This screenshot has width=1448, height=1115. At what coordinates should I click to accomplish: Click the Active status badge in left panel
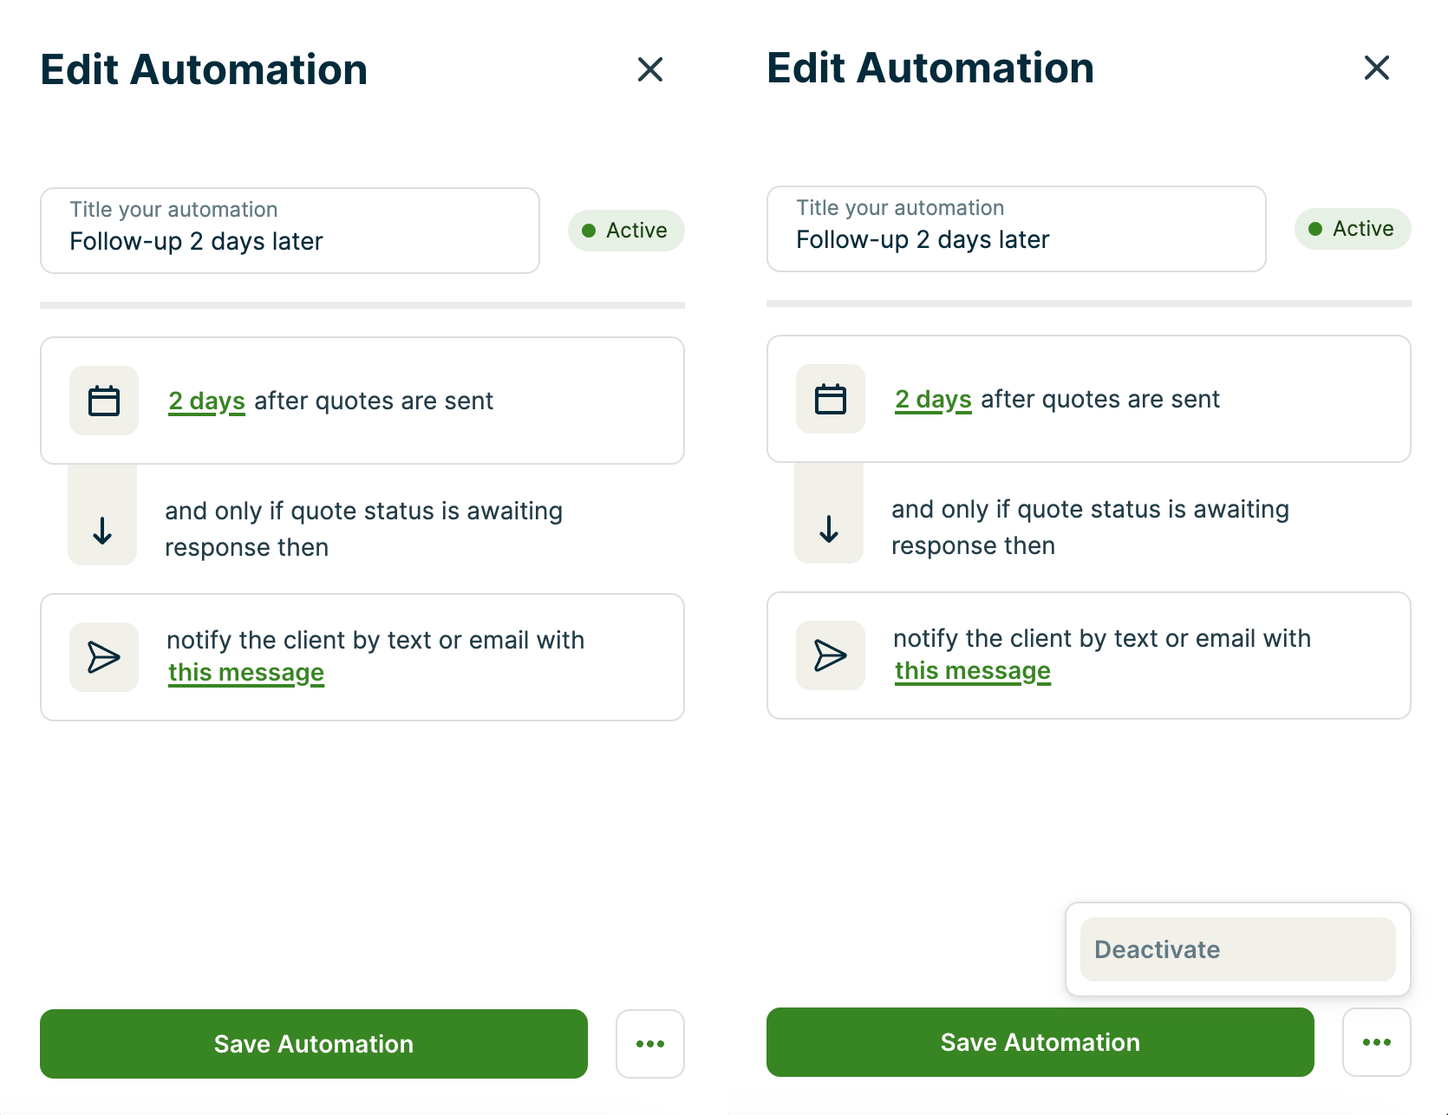pyautogui.click(x=626, y=231)
